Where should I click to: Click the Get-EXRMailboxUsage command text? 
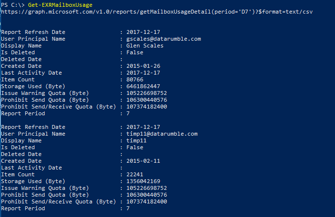[60, 5]
